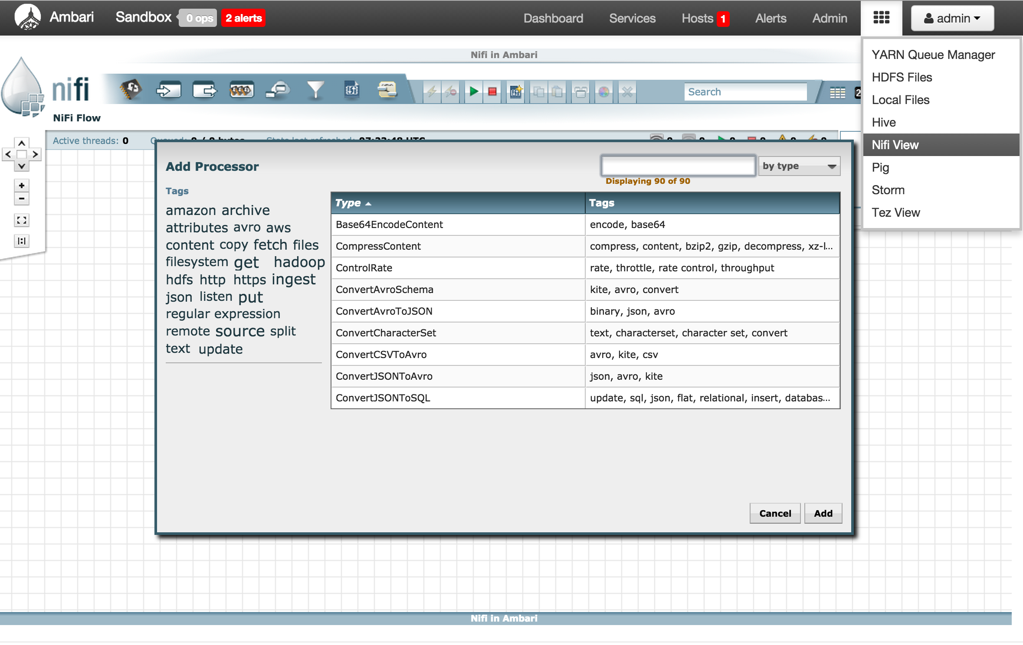Zoom in with plus navigation button

coord(21,186)
